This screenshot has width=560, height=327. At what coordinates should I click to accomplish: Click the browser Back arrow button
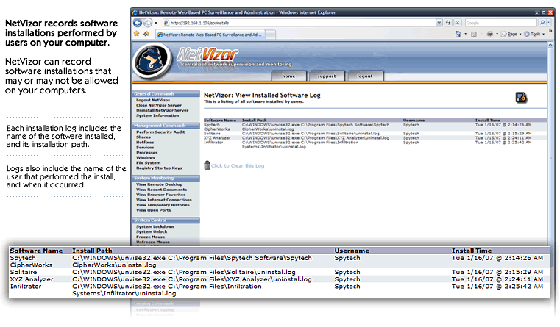pos(138,23)
